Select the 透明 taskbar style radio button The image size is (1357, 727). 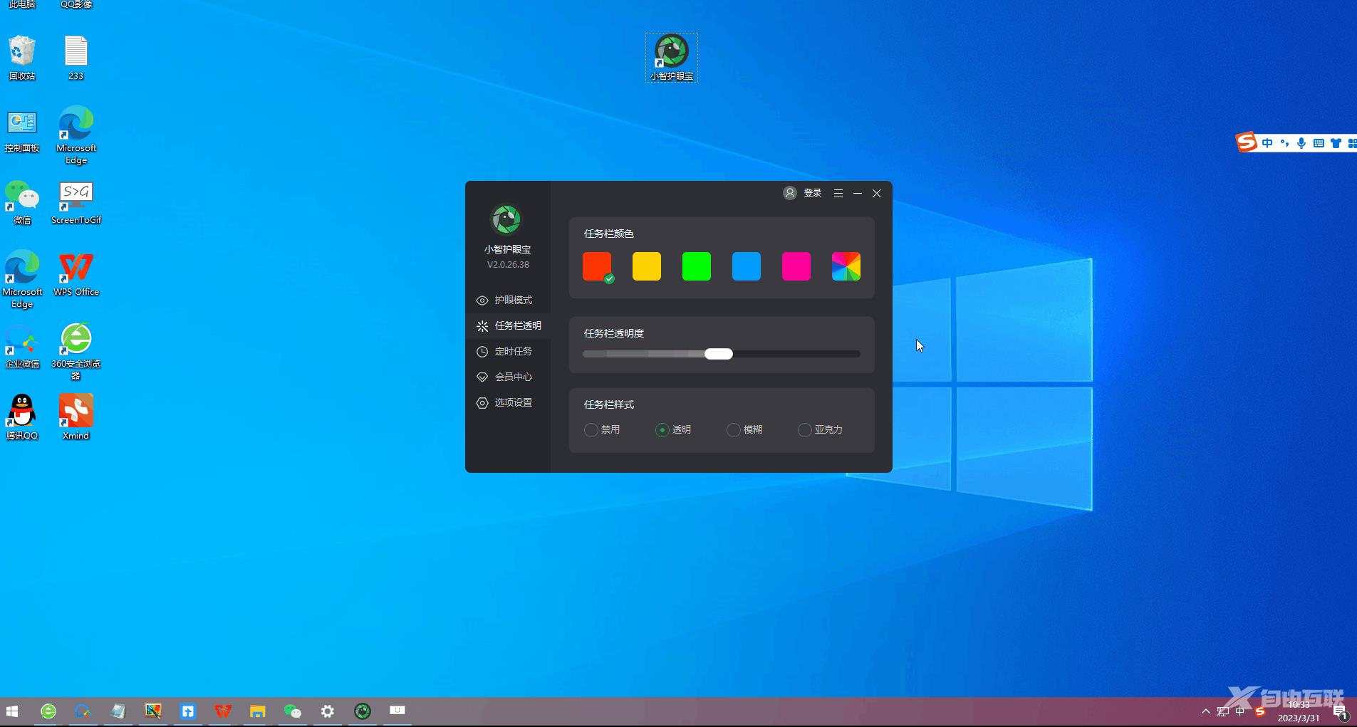click(662, 430)
